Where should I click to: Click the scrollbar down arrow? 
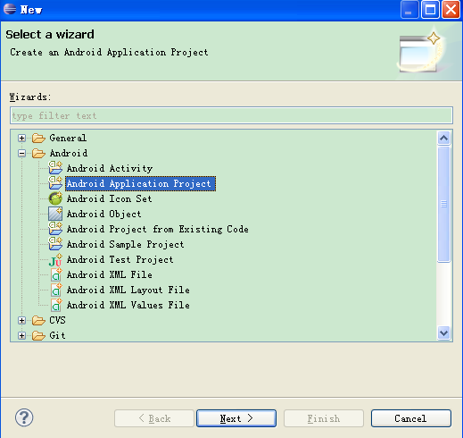444,333
